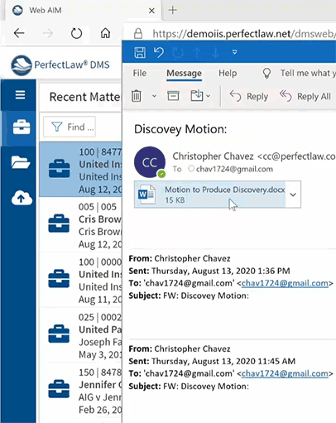Click the Save icon in Outlook toolbar
The image size is (336, 423).
[x=140, y=52]
